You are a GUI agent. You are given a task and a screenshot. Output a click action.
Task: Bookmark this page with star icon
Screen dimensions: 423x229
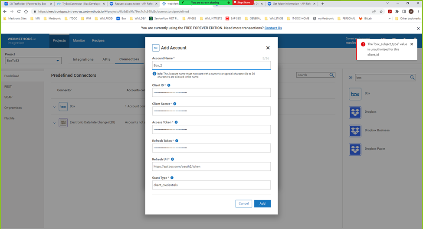point(381,11)
